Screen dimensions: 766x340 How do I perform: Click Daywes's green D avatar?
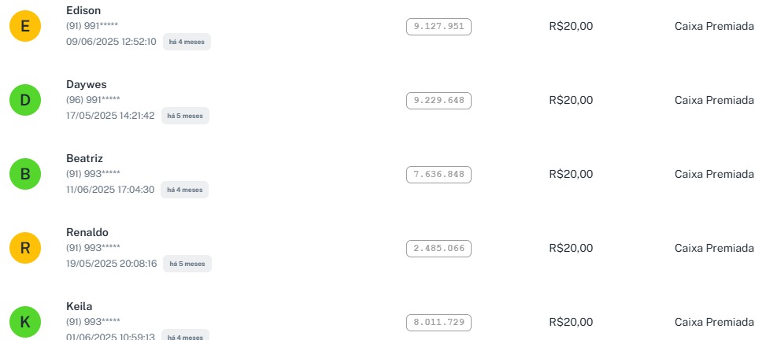[25, 100]
